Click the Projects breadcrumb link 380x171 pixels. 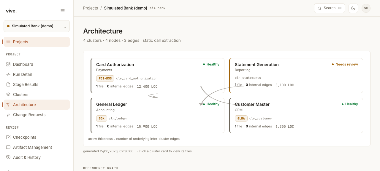pos(91,8)
